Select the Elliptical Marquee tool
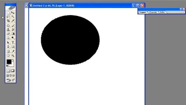 tap(8, 13)
